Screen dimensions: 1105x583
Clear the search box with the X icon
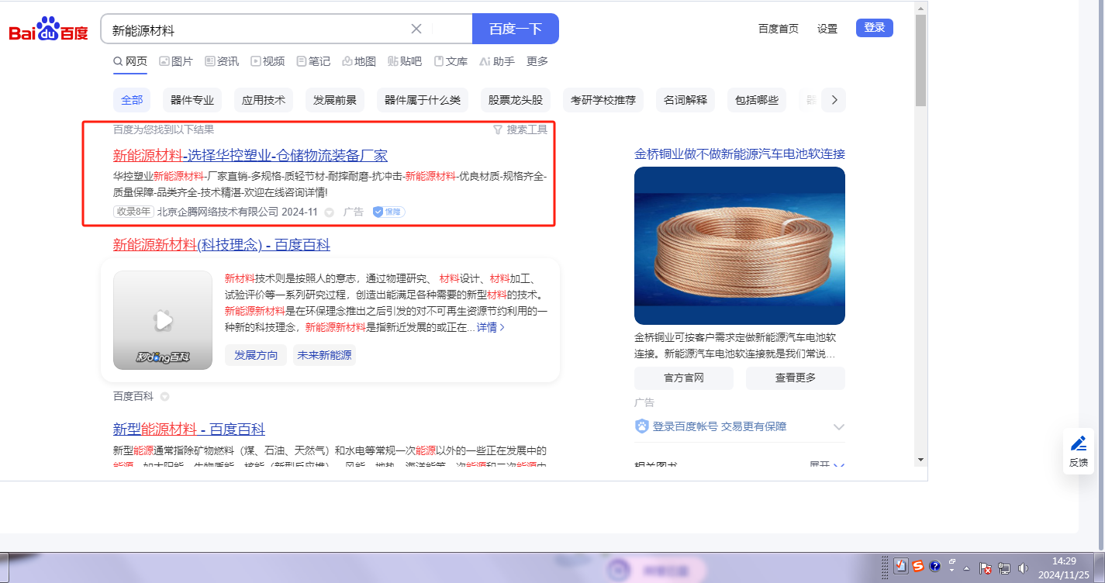[416, 29]
